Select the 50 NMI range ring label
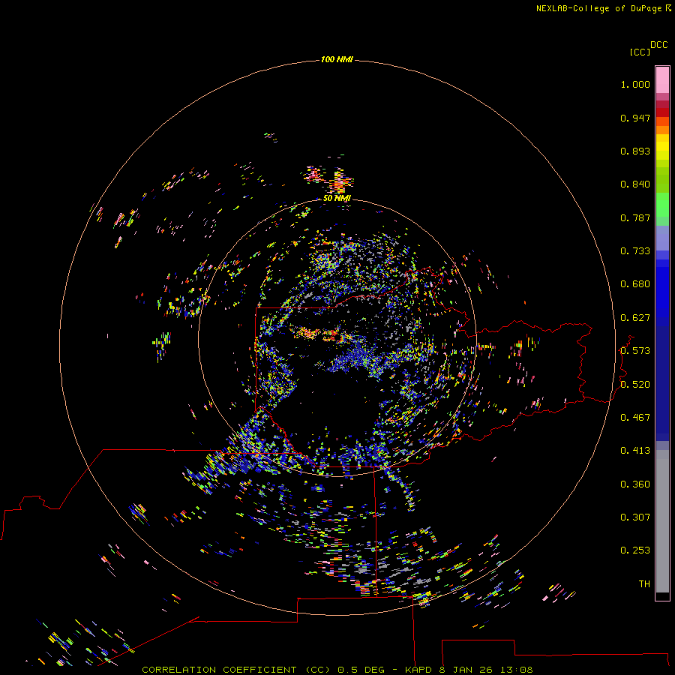The image size is (675, 675). pyautogui.click(x=337, y=198)
